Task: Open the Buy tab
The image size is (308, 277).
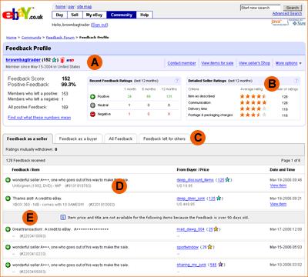Action: pyautogui.click(x=59, y=15)
